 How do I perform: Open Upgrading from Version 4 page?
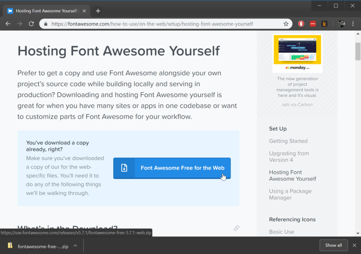click(x=289, y=157)
